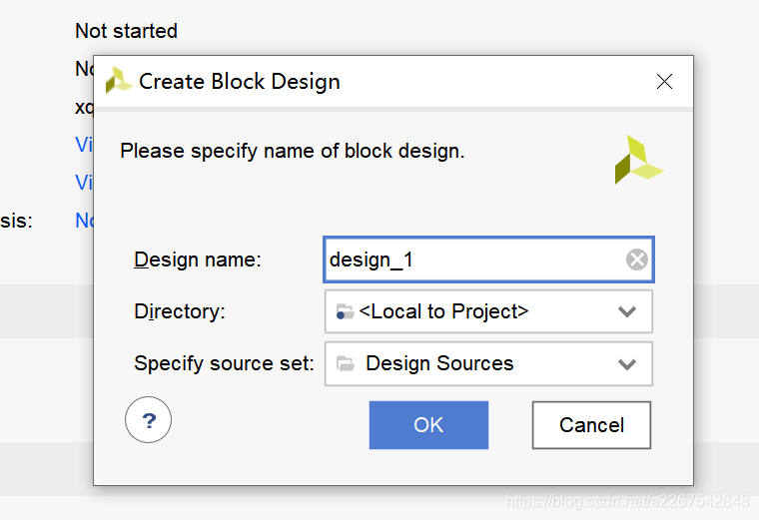
Task: Focus the design_1 name text field
Action: tap(469, 260)
